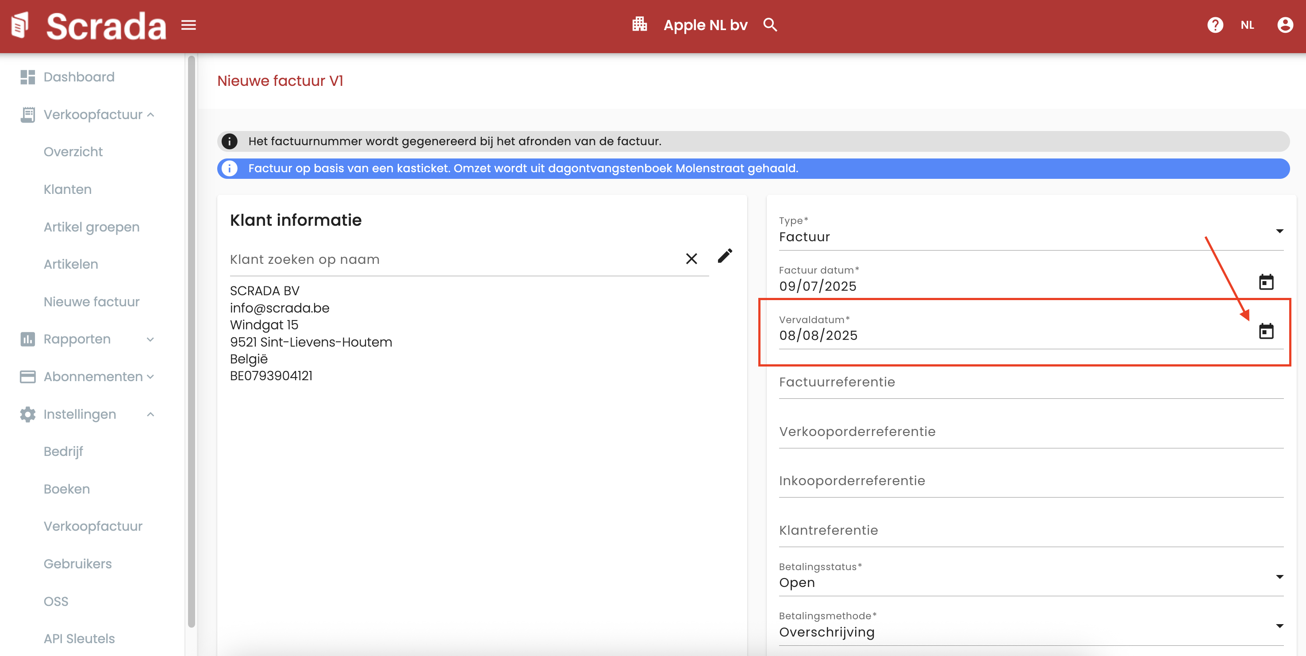Image resolution: width=1306 pixels, height=656 pixels.
Task: Click the search magnifier icon
Action: (x=770, y=25)
